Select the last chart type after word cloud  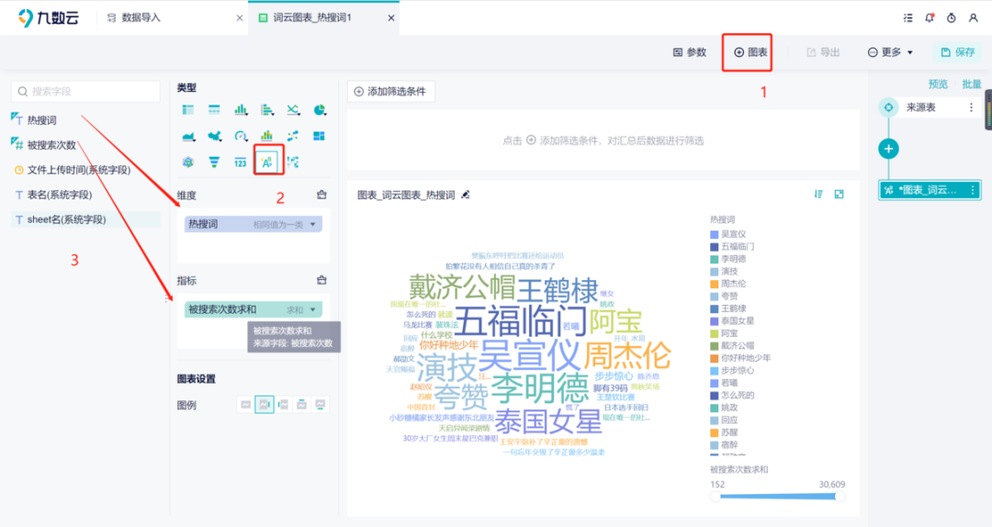293,162
